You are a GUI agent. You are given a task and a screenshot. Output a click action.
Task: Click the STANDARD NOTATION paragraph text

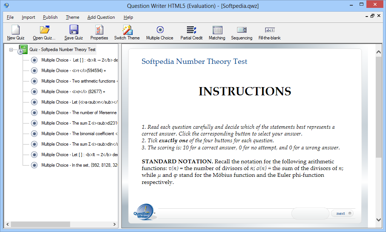[x=243, y=172]
